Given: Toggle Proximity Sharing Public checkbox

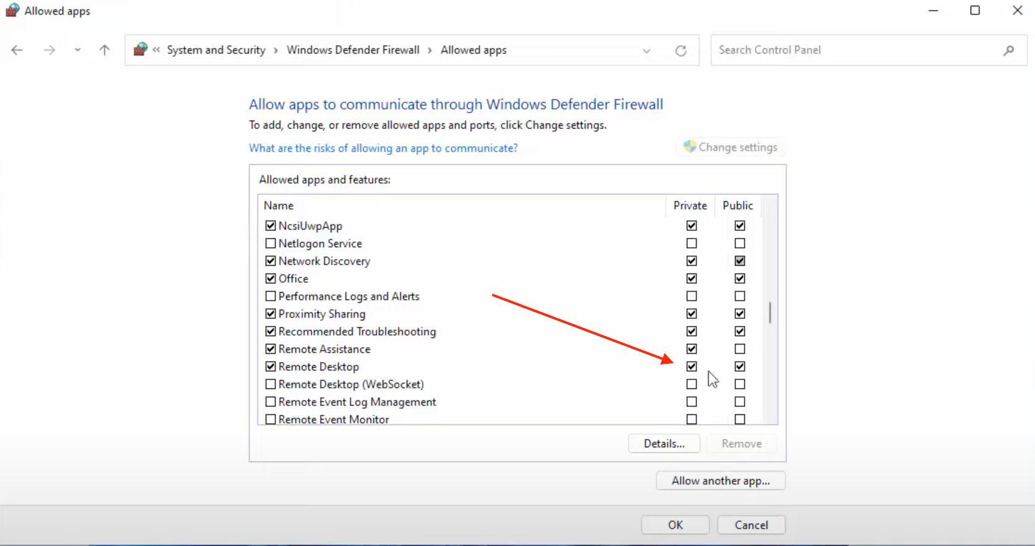Looking at the screenshot, I should [740, 314].
